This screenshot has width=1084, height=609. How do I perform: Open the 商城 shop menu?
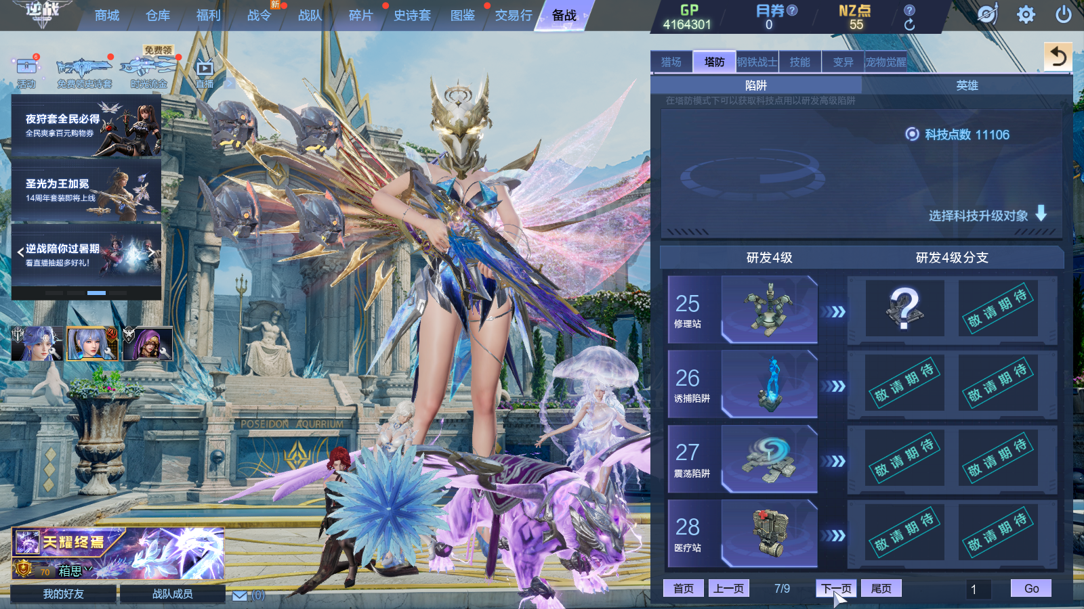pos(107,16)
